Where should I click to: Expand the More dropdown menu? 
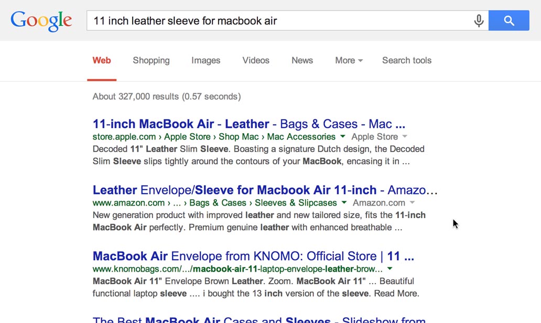[x=349, y=60]
